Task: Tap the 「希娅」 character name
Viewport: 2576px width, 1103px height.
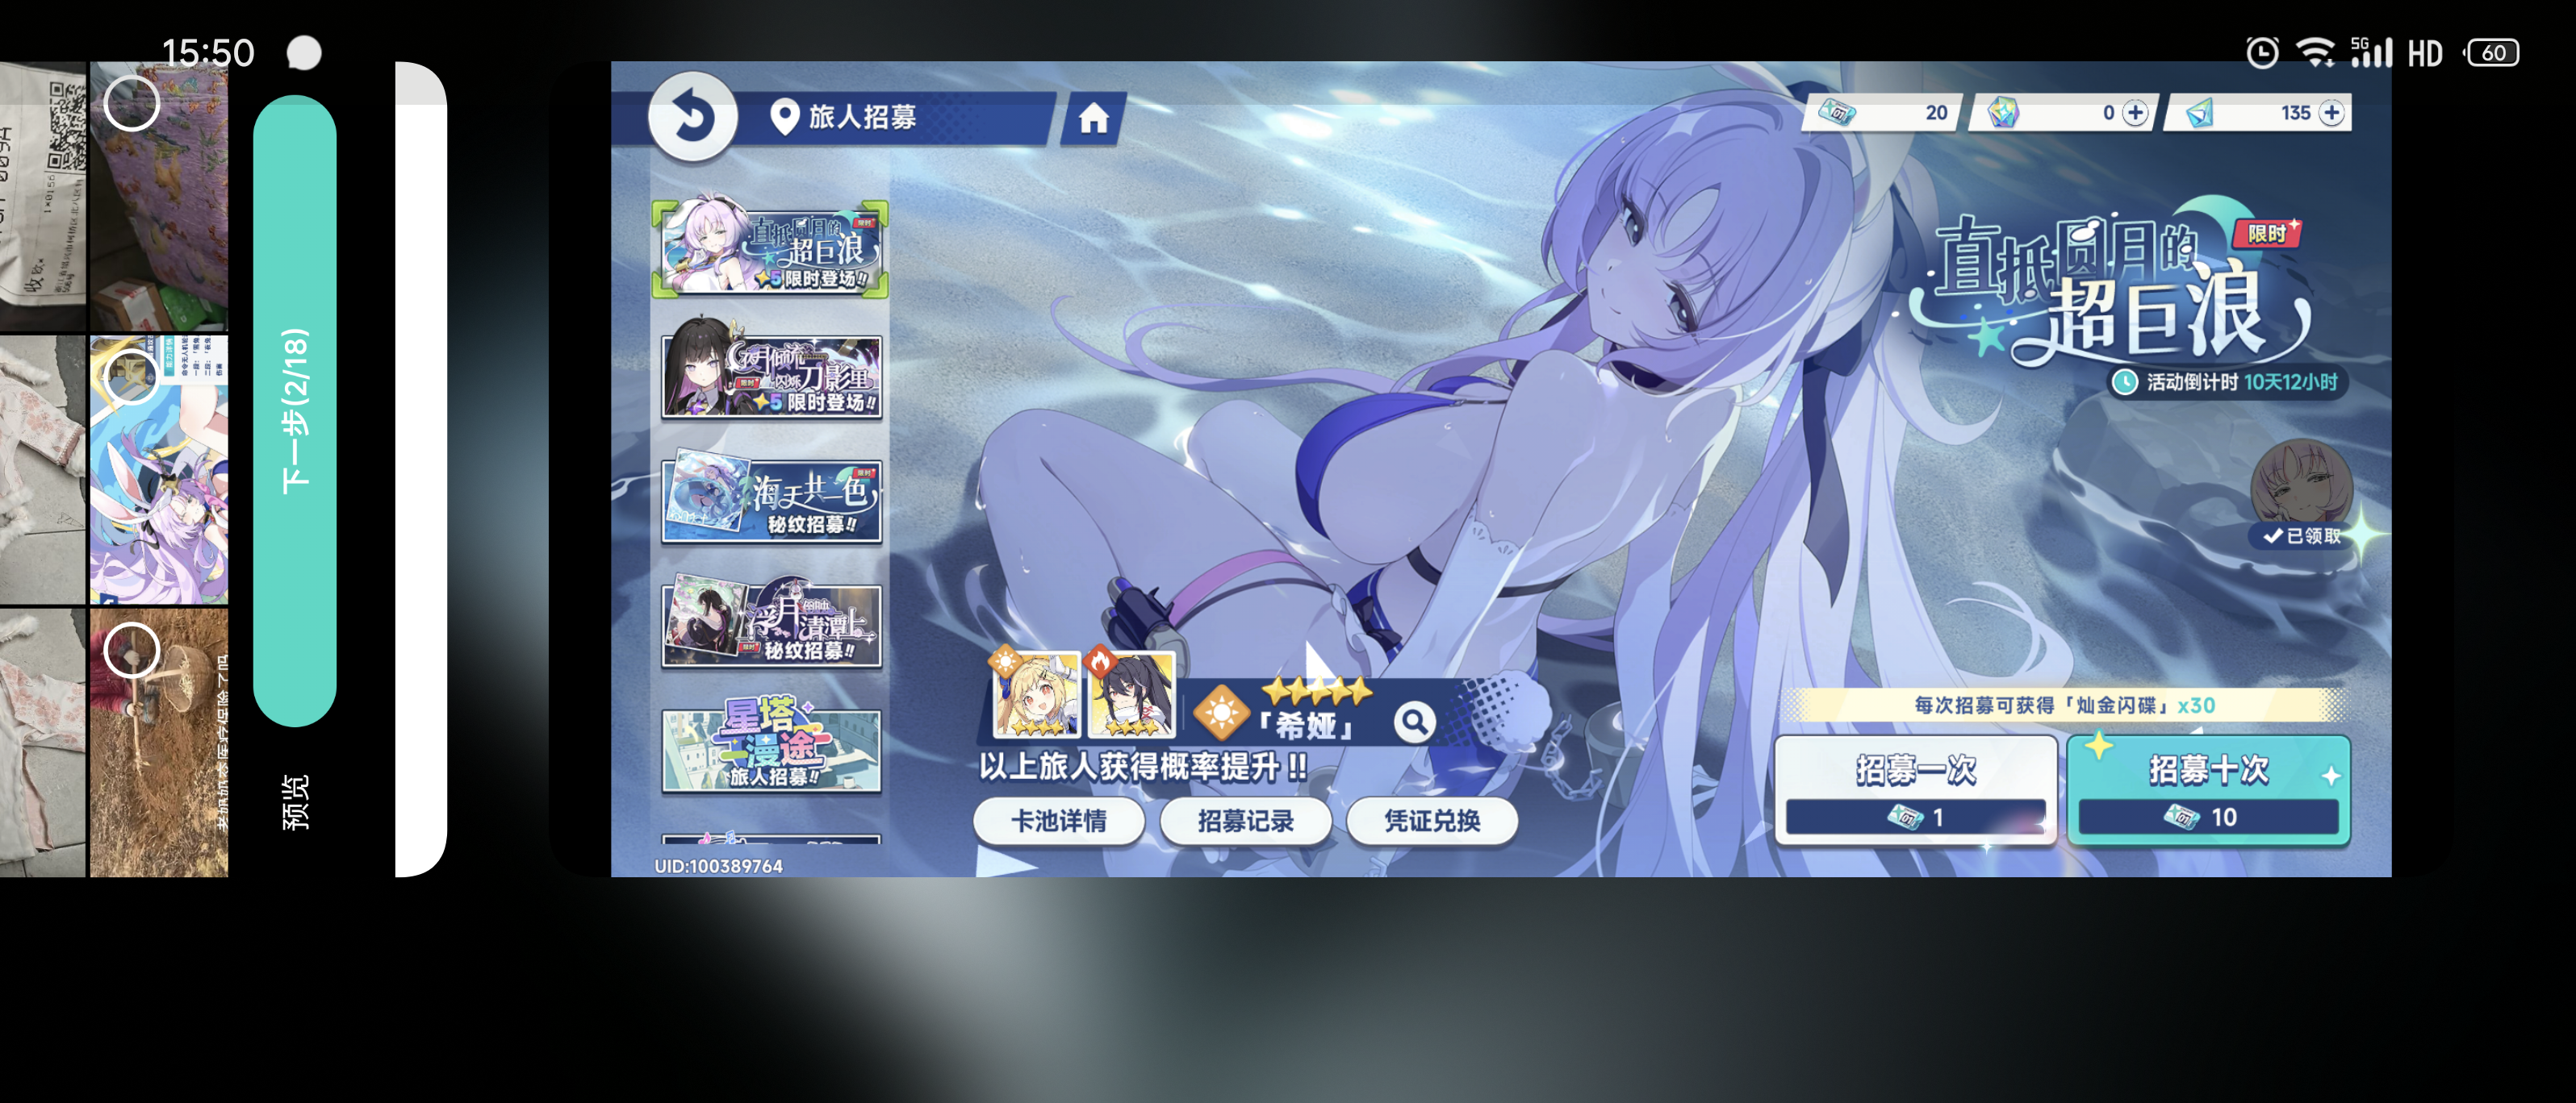Action: pyautogui.click(x=1306, y=726)
